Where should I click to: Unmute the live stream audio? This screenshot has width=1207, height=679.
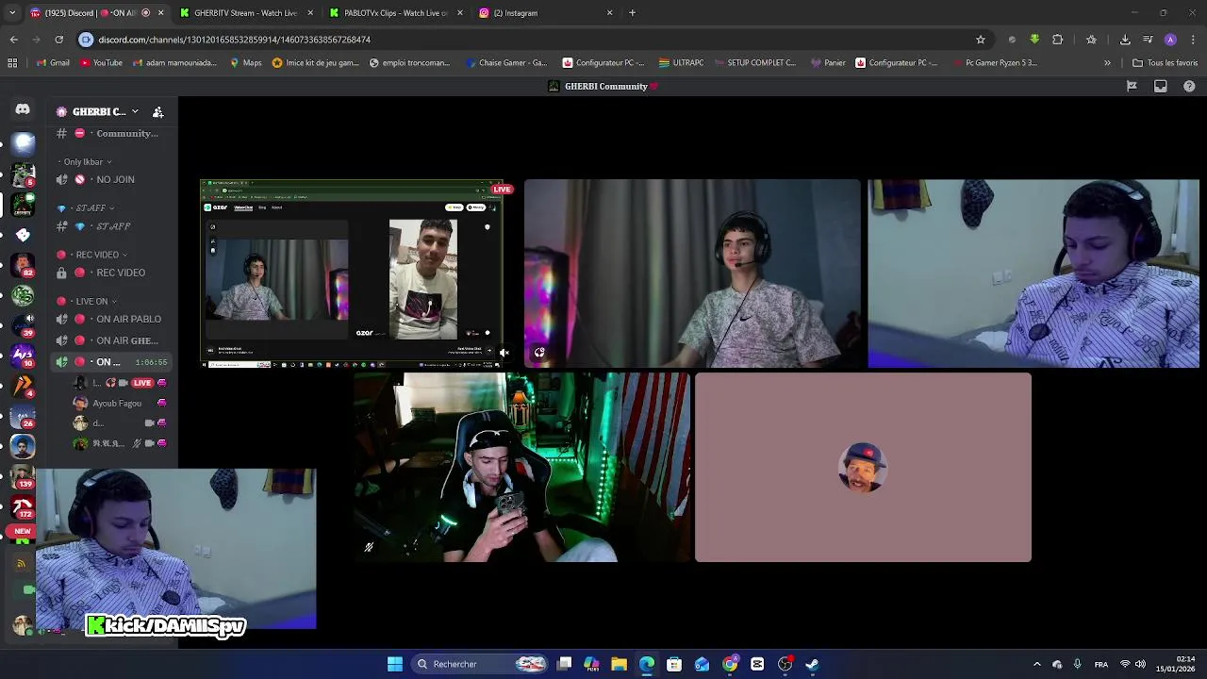click(x=504, y=353)
